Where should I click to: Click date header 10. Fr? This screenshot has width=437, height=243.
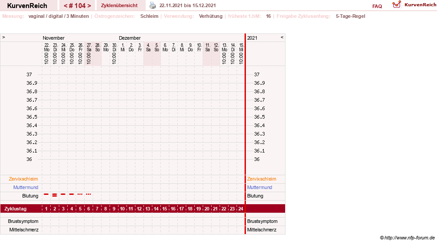(x=199, y=47)
